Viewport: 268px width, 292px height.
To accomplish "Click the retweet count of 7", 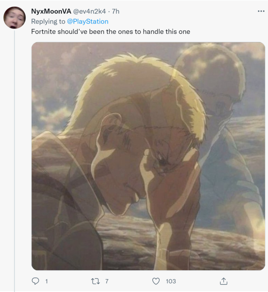I will coord(107,281).
